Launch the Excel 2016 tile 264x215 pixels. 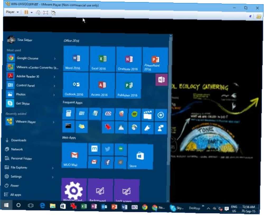[102, 59]
